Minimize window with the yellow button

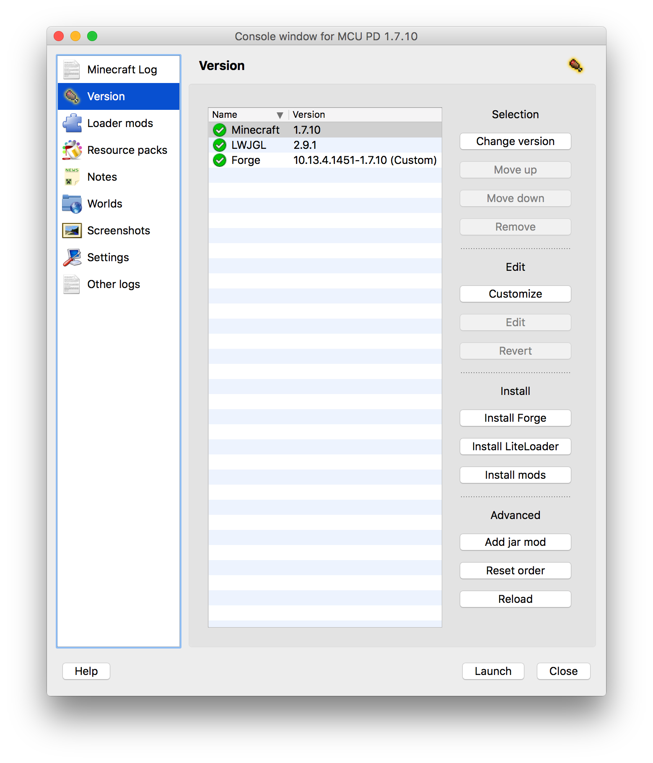[x=75, y=36]
